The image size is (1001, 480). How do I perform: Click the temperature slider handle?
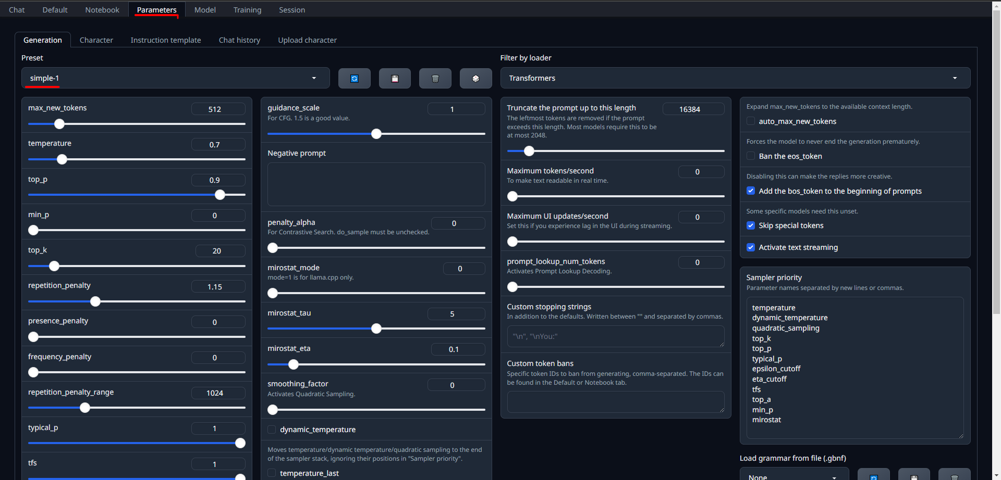pos(62,159)
